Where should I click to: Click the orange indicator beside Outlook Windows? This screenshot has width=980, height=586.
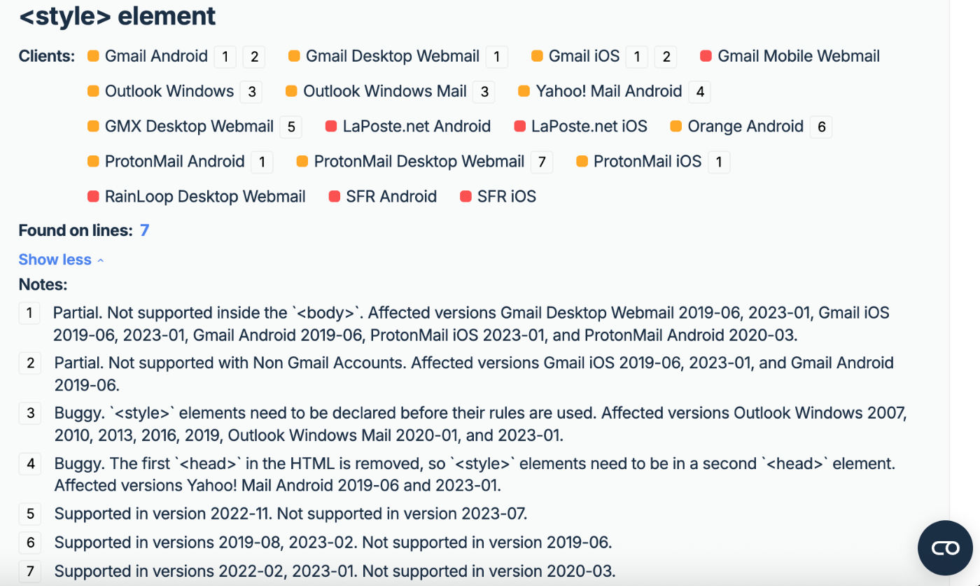click(93, 91)
